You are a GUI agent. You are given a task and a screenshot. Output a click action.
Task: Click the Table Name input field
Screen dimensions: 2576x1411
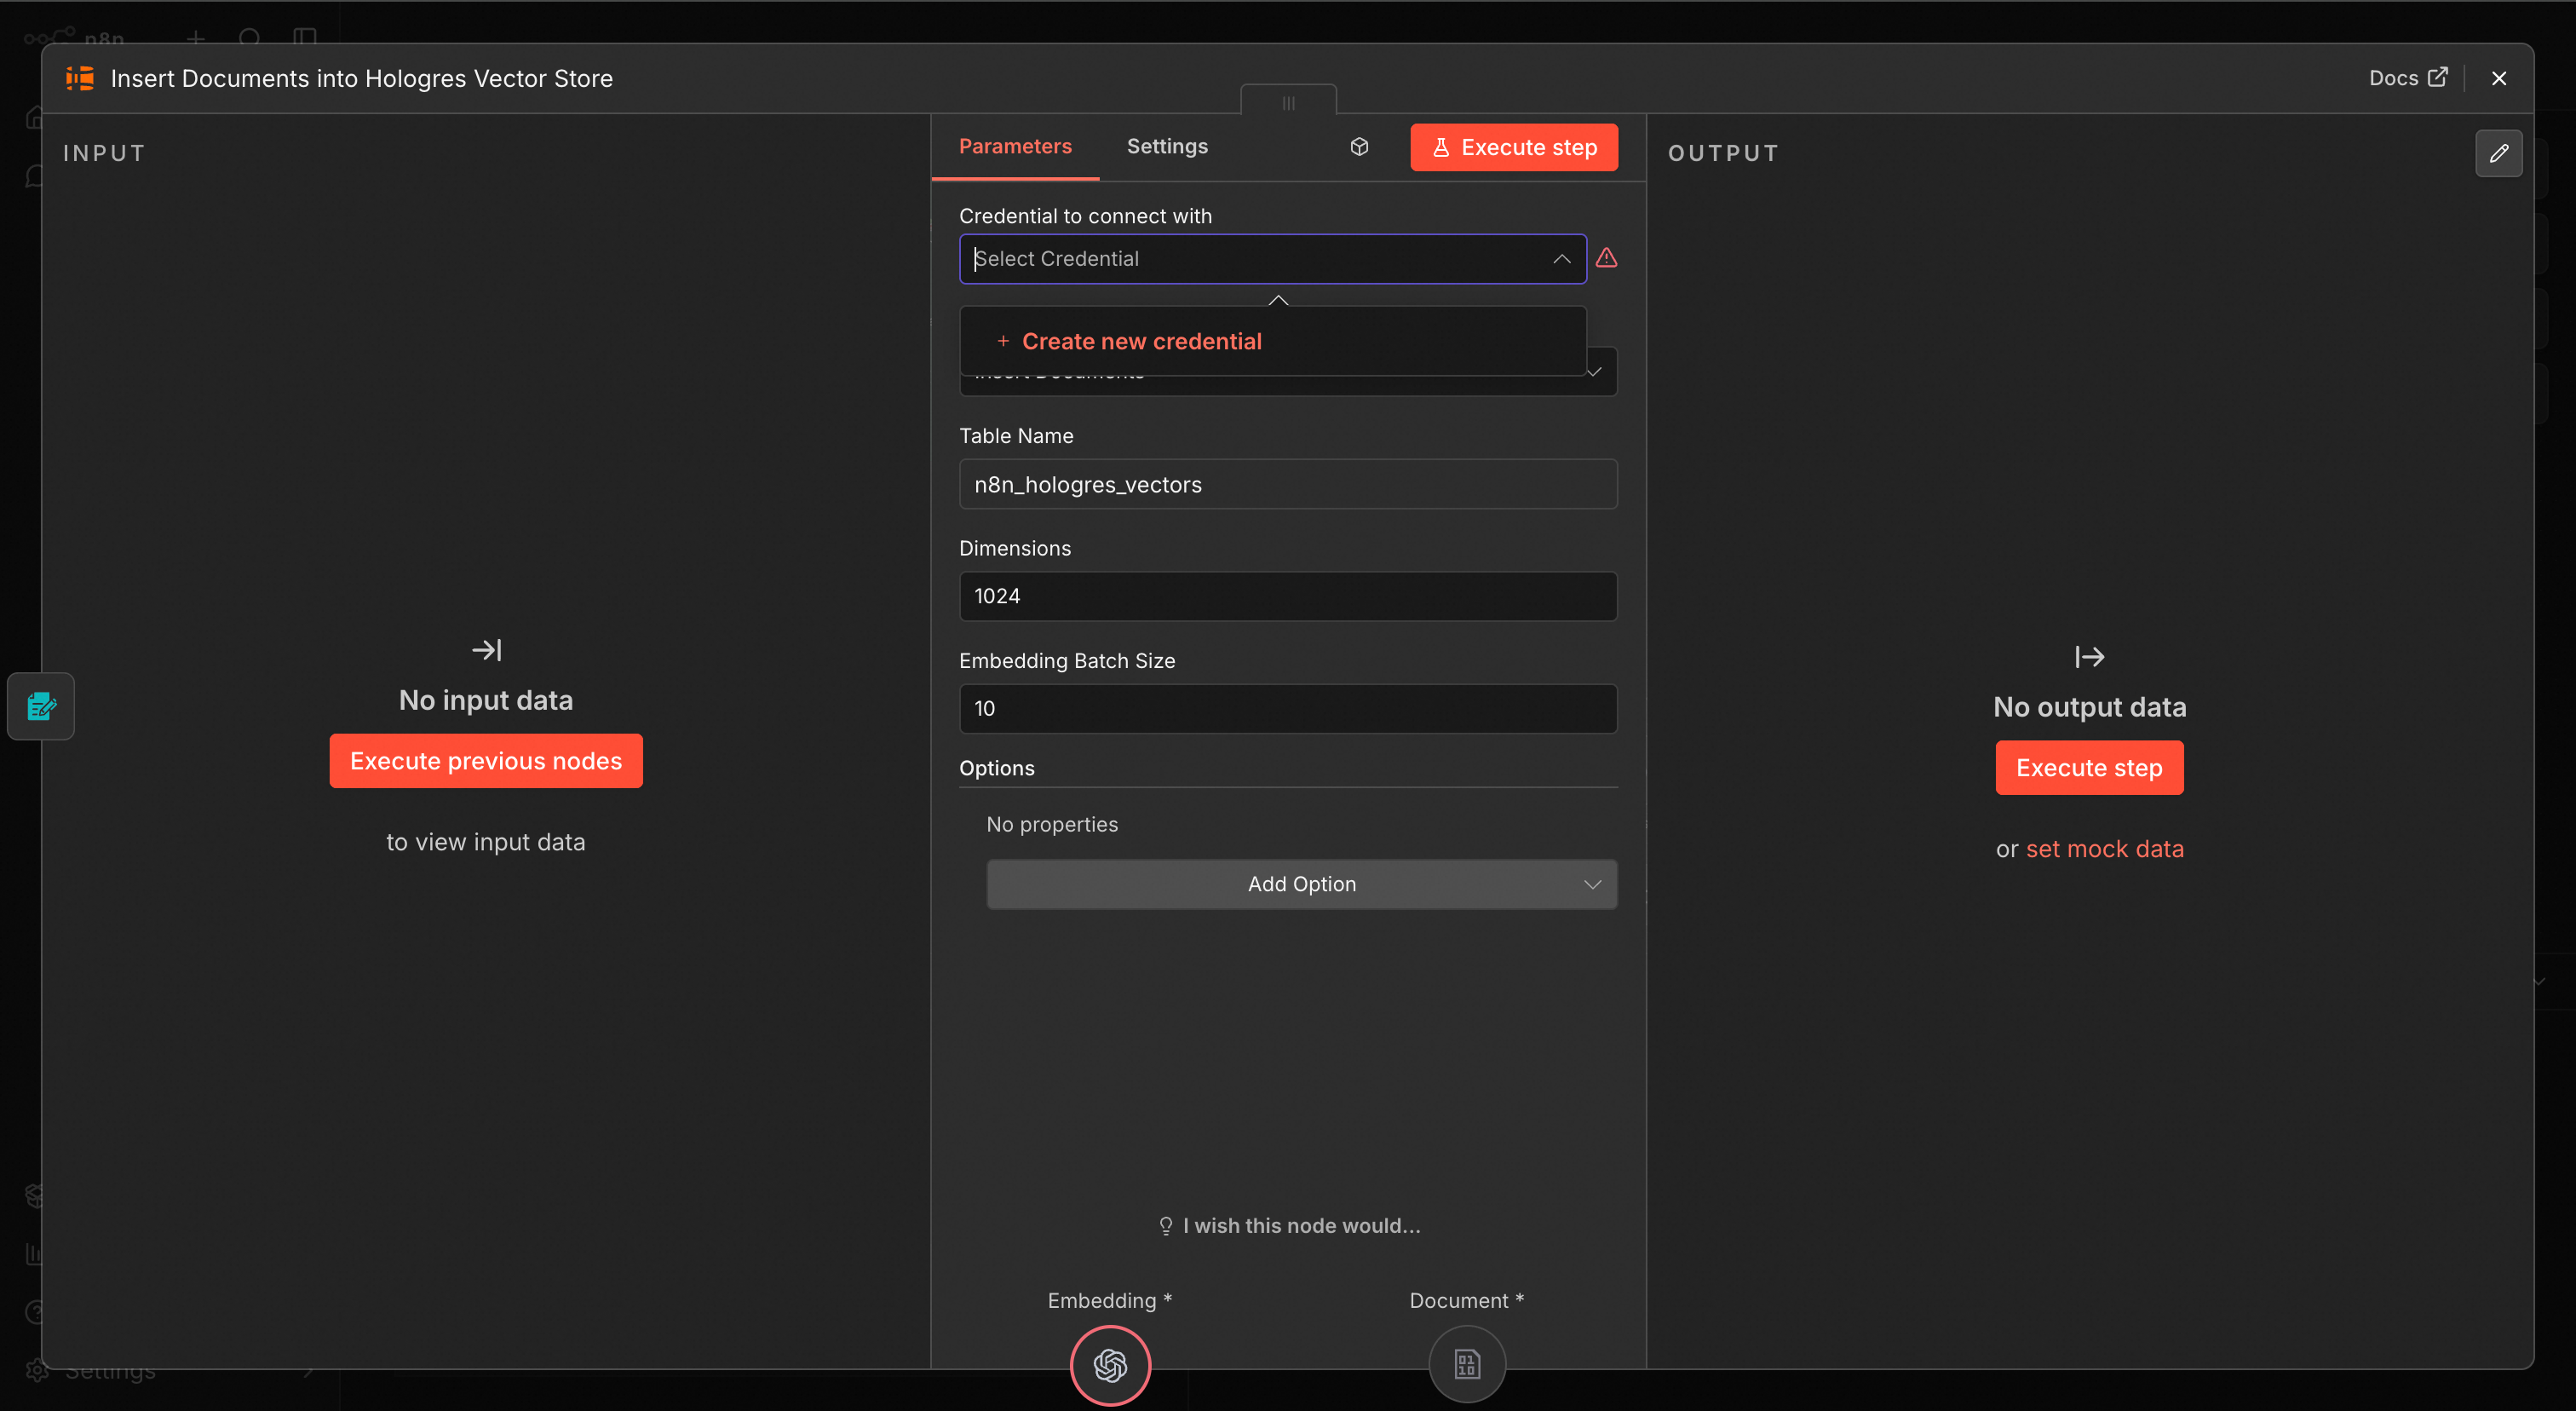tap(1287, 484)
